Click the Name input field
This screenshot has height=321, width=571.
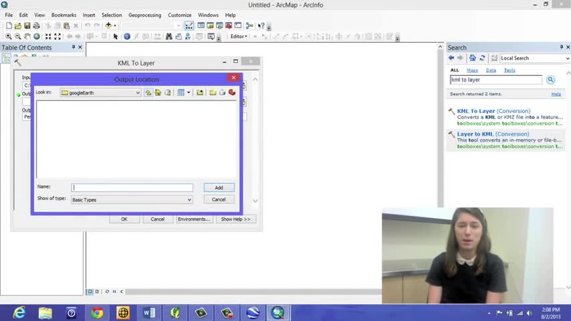coord(132,188)
